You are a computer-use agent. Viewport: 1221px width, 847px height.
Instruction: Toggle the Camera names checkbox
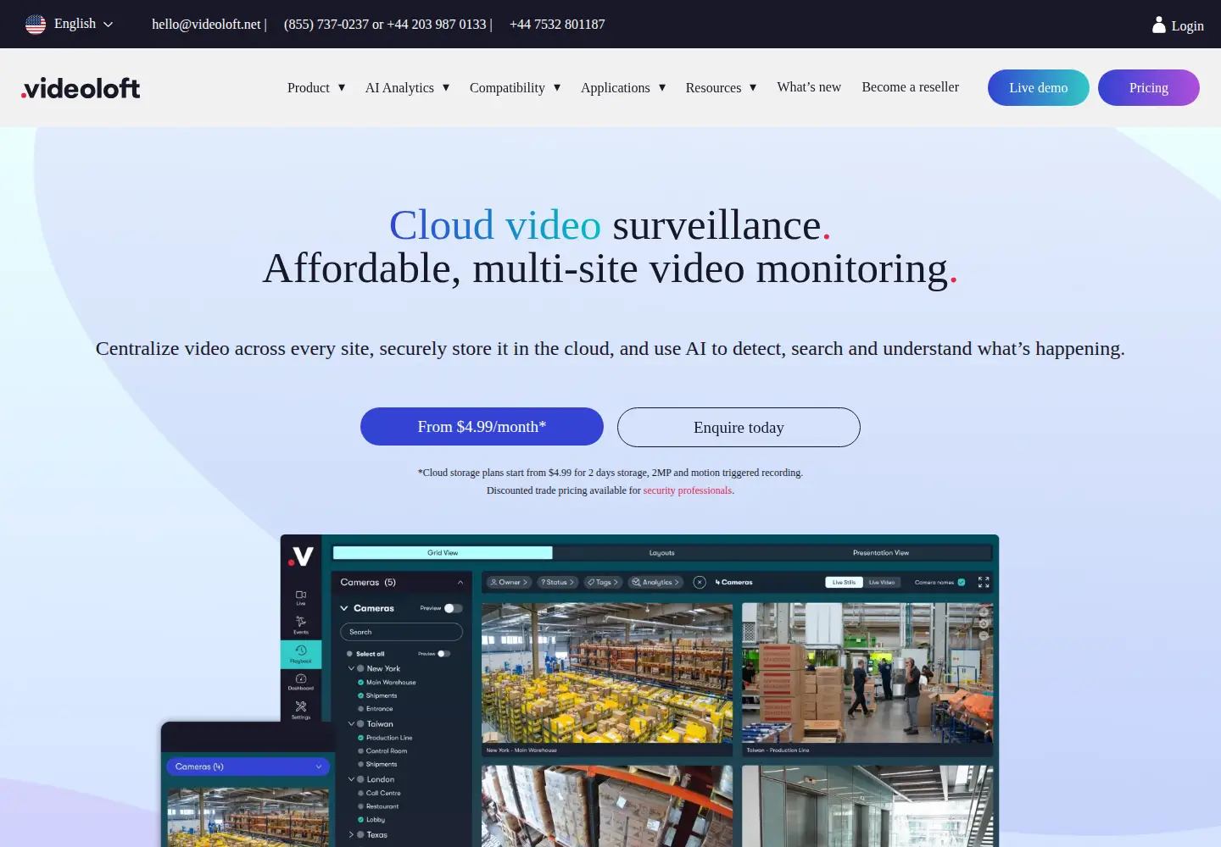coord(962,582)
